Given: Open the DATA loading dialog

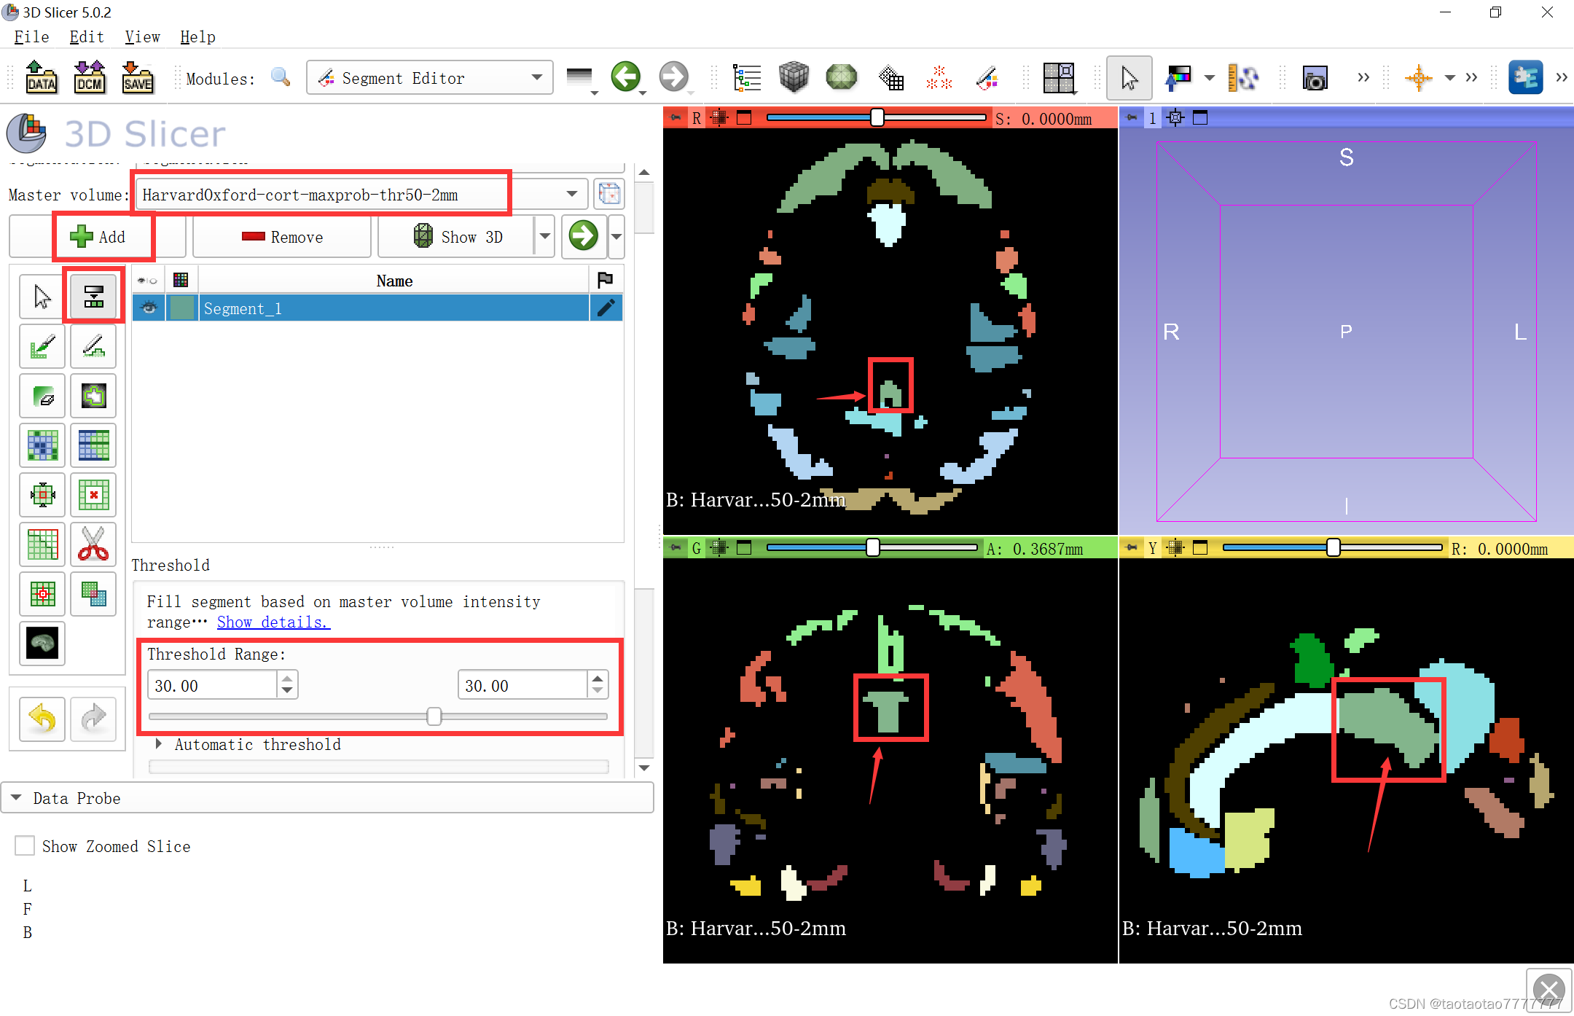Looking at the screenshot, I should pyautogui.click(x=42, y=77).
